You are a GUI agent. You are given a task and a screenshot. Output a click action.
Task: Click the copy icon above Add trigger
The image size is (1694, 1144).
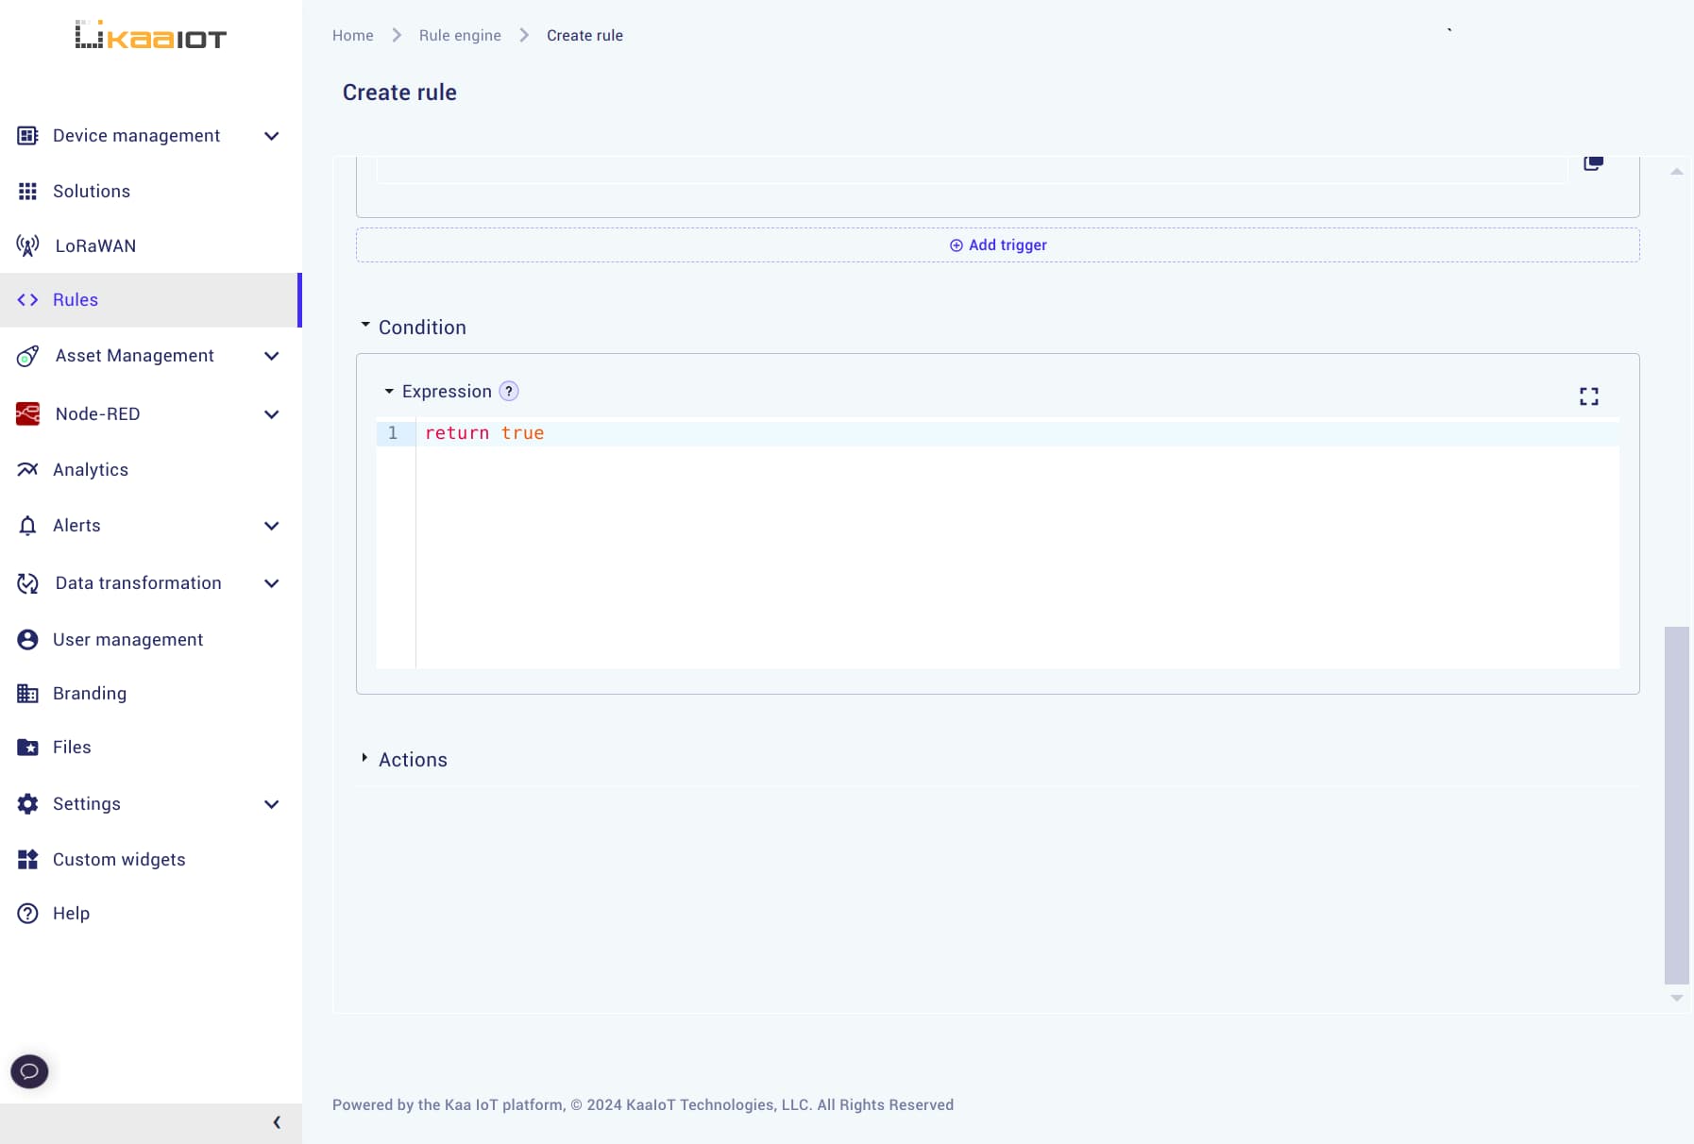pyautogui.click(x=1593, y=163)
